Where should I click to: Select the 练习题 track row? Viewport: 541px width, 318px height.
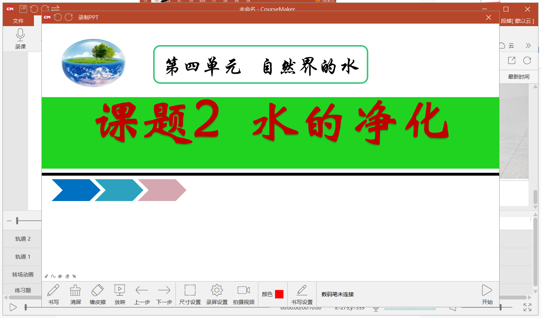coord(23,290)
